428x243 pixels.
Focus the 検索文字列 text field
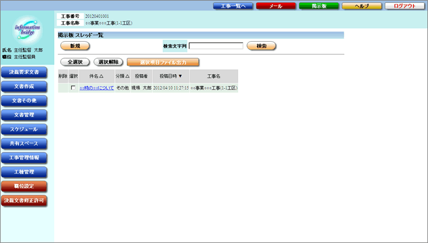pyautogui.click(x=216, y=46)
